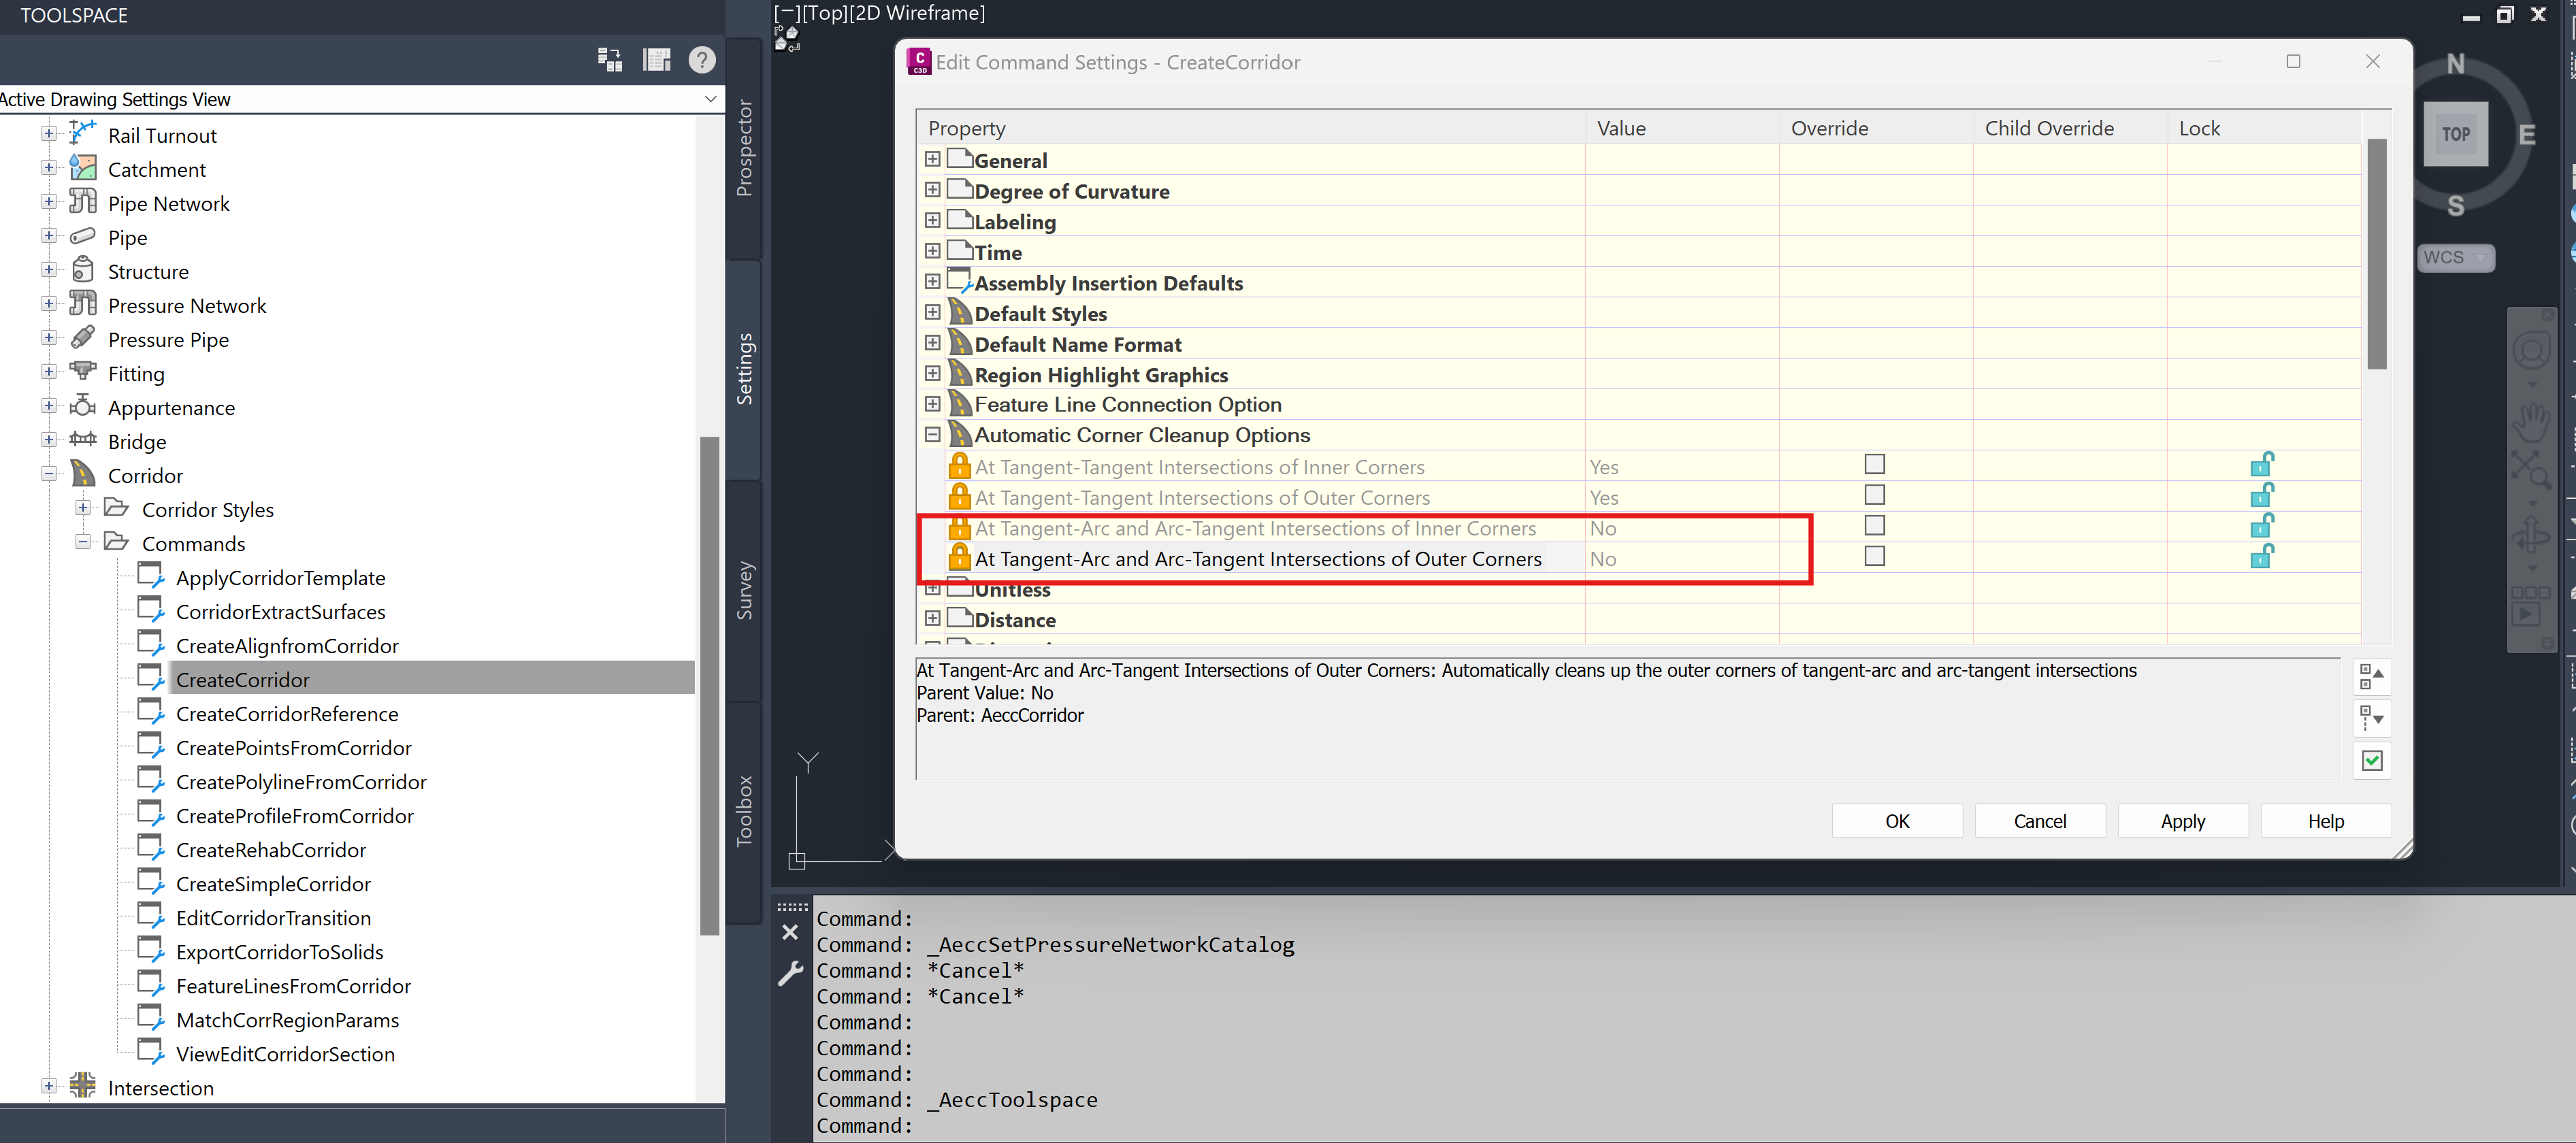Image resolution: width=2576 pixels, height=1143 pixels.
Task: Open the Active Drawing Settings View dropdown
Action: click(x=710, y=99)
